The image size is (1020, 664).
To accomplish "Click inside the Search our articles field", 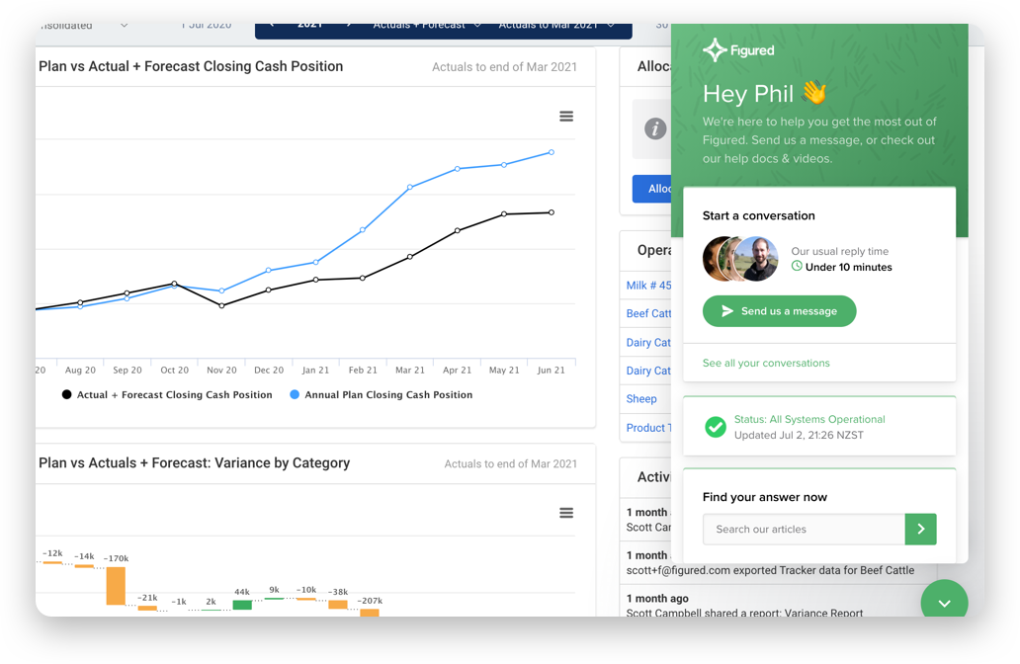I will (801, 530).
